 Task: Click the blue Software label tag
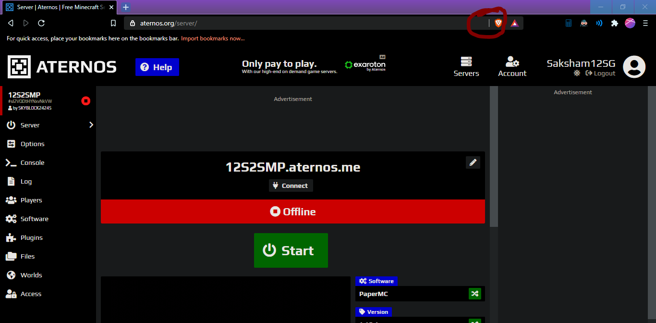coord(376,281)
